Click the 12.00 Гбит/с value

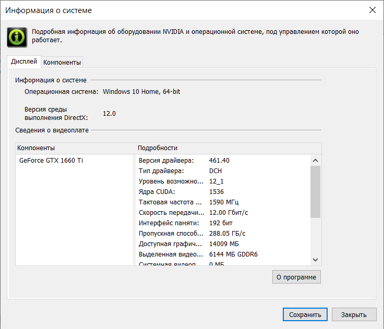coord(229,213)
